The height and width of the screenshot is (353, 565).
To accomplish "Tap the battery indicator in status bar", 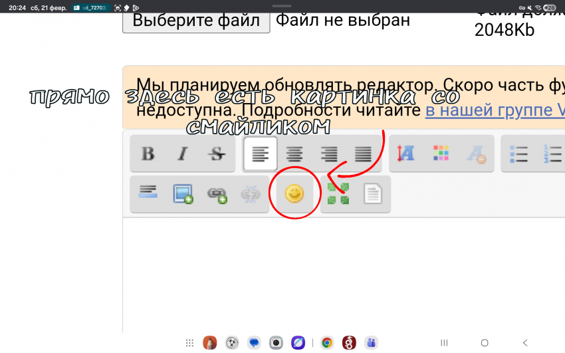I will tap(550, 7).
